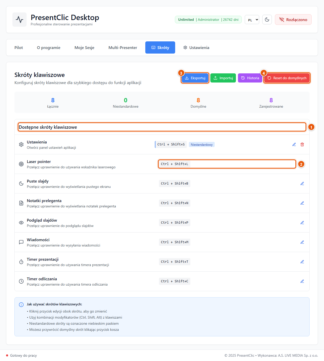Viewport: 324px width, 361px height.
Task: Open the O programie tab
Action: 49,47
